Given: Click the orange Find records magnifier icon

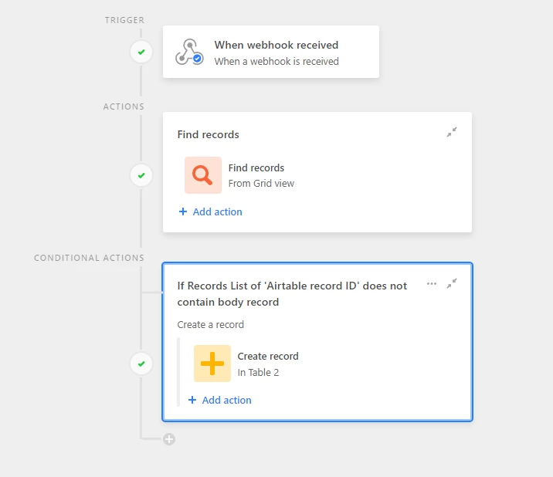Looking at the screenshot, I should (x=203, y=175).
